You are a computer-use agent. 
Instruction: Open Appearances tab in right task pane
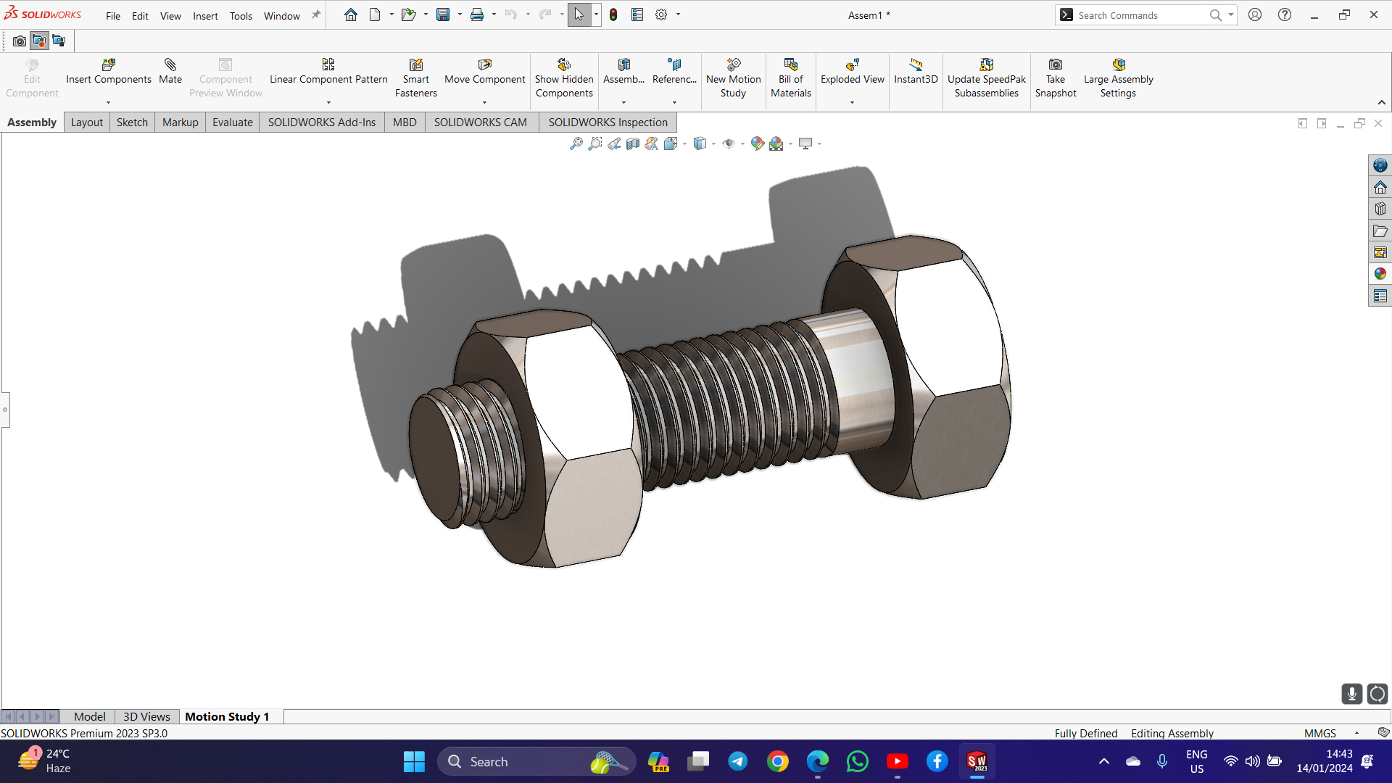(1380, 274)
